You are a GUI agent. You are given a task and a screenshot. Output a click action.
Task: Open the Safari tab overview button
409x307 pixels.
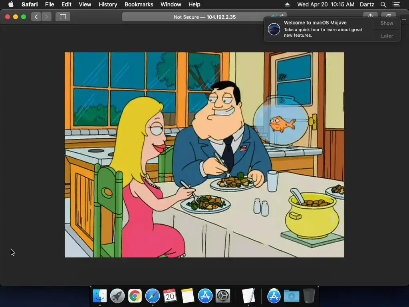pos(388,16)
